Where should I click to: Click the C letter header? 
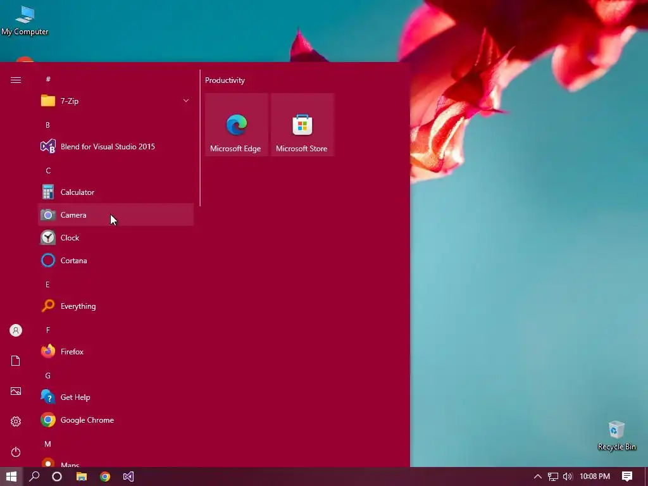click(x=48, y=171)
